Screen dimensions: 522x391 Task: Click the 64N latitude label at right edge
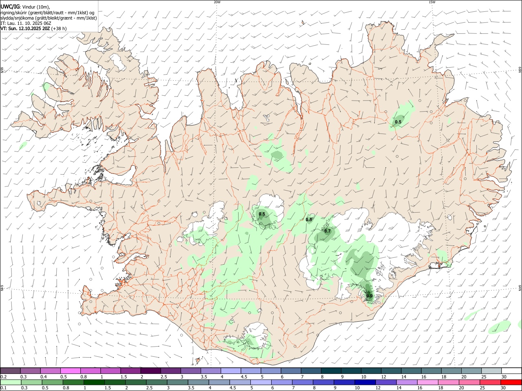[520, 288]
